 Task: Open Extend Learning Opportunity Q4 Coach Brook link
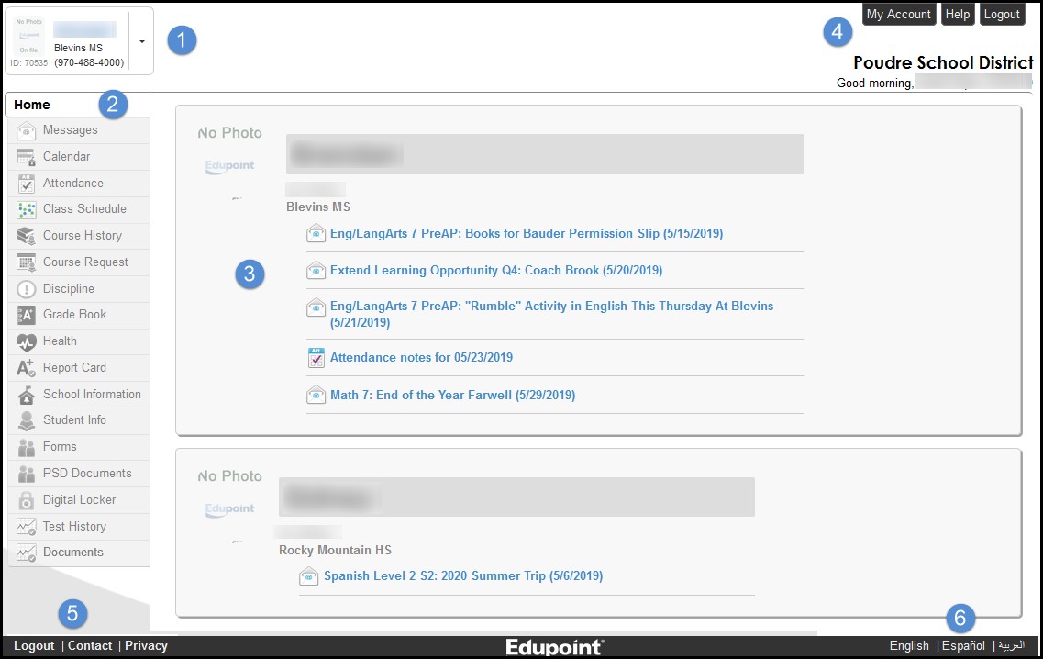point(496,270)
